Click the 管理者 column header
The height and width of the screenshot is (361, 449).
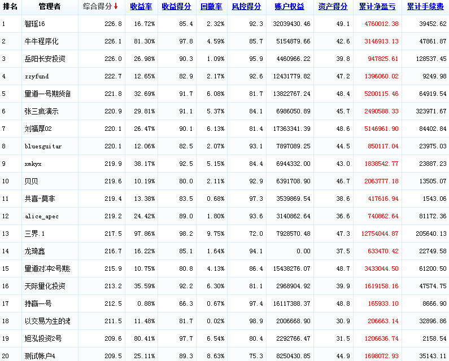(50, 7)
